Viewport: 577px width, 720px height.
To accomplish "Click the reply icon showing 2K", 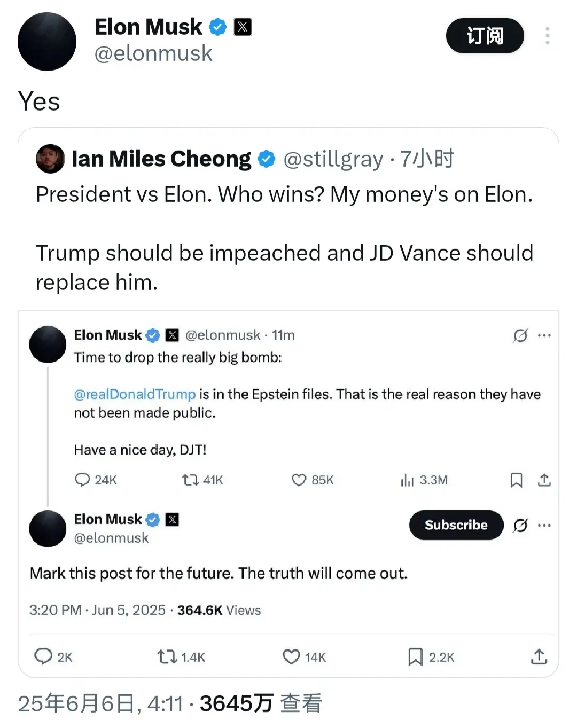I will click(x=43, y=656).
